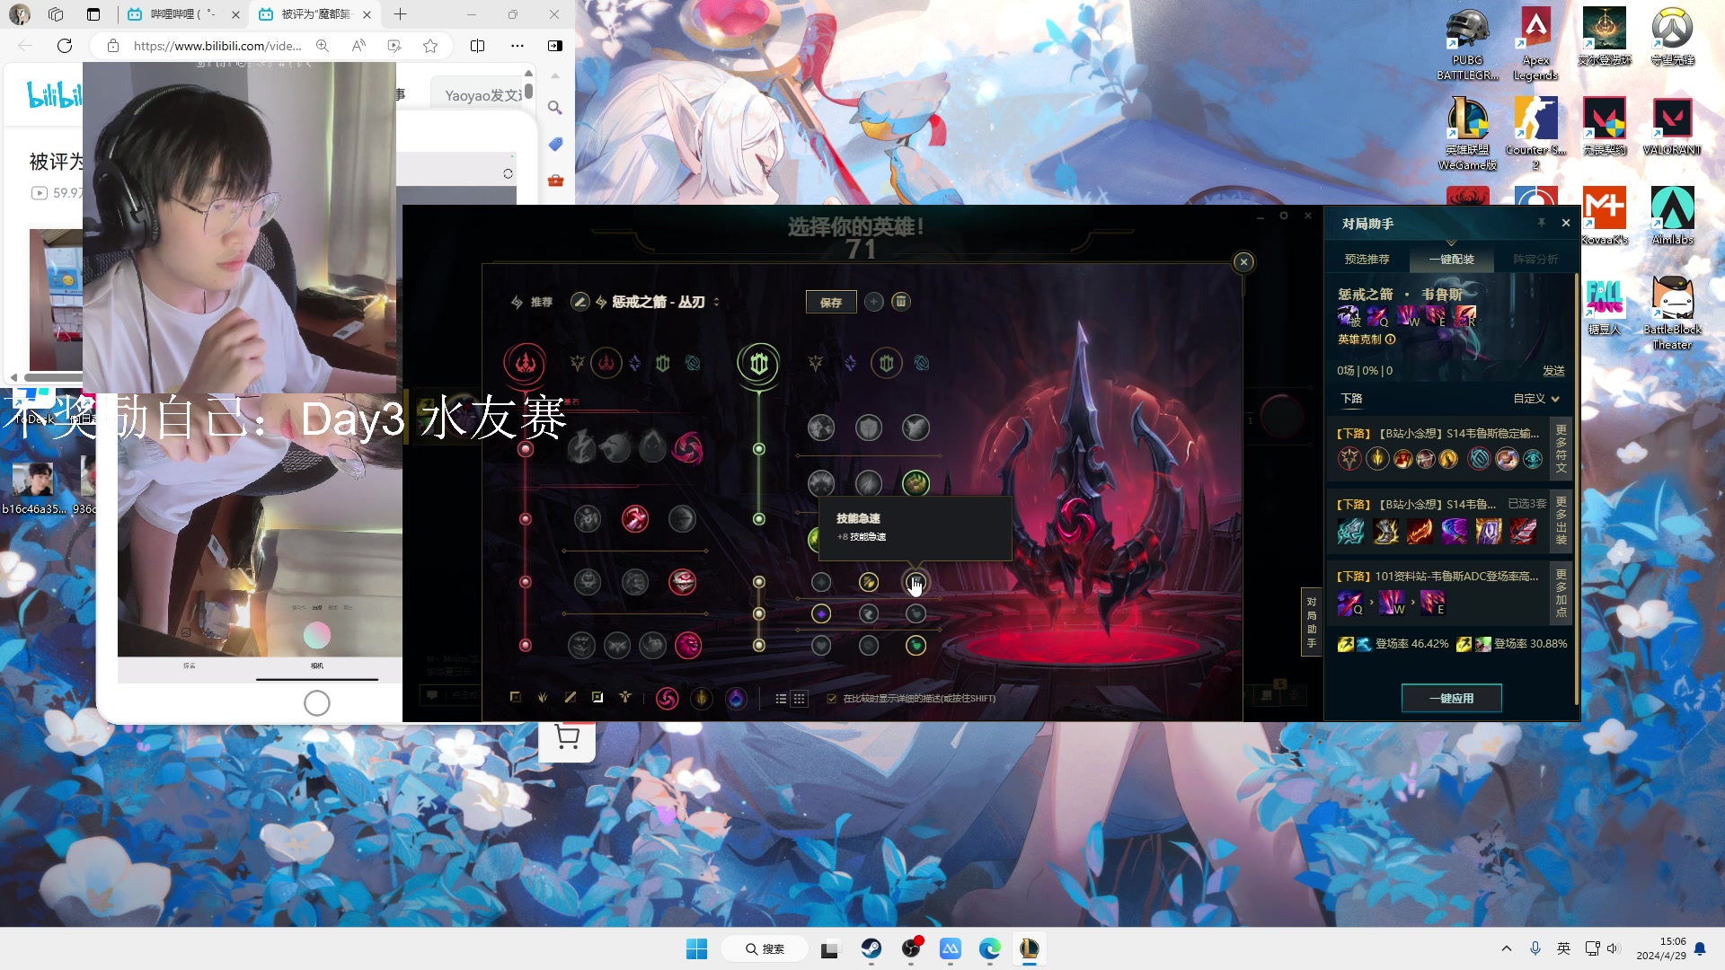Viewport: 1725px width, 970px height.
Task: Add a new rune page with plus icon
Action: pyautogui.click(x=873, y=302)
